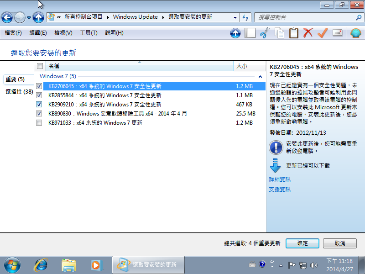This screenshot has width=365, height=274.
Task: Click the envelope E-mail toolbar icon
Action: click(x=337, y=32)
